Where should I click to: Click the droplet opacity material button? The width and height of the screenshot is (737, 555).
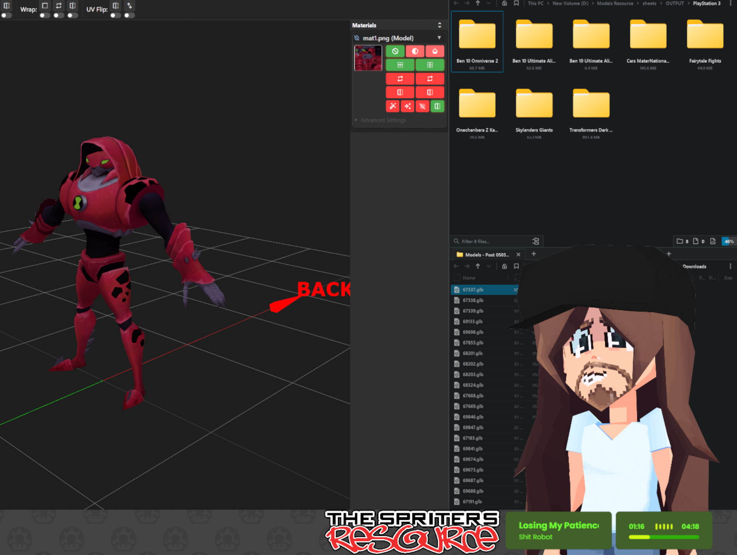435,51
